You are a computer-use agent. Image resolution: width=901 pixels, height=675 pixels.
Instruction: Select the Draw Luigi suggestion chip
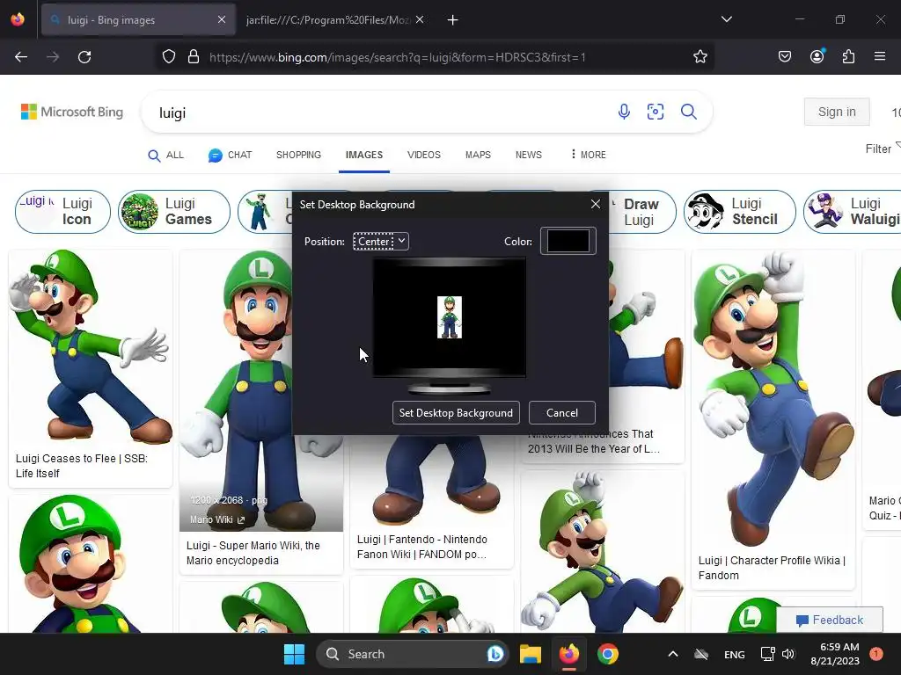[641, 211]
